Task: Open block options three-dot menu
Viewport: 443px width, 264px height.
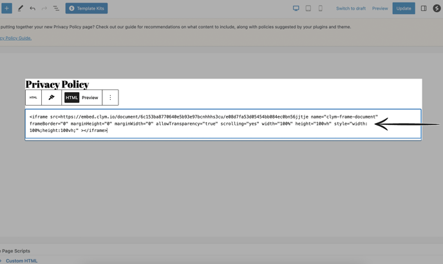Action: (x=110, y=97)
